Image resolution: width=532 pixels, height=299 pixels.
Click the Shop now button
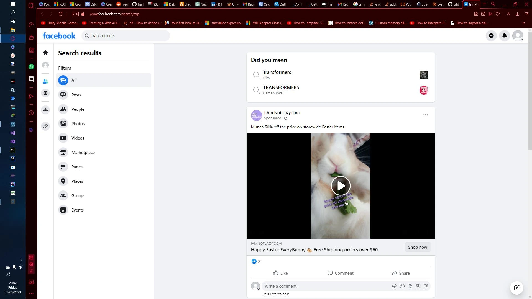pyautogui.click(x=417, y=247)
